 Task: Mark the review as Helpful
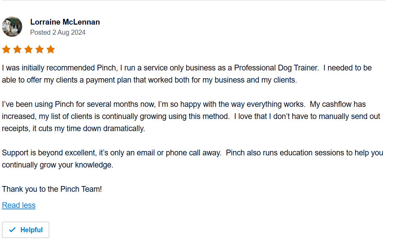(25, 230)
